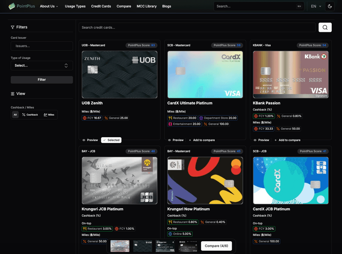Click the Restaurant 20.00 badge on CardX Ultimate
The image size is (342, 254).
(x=182, y=118)
